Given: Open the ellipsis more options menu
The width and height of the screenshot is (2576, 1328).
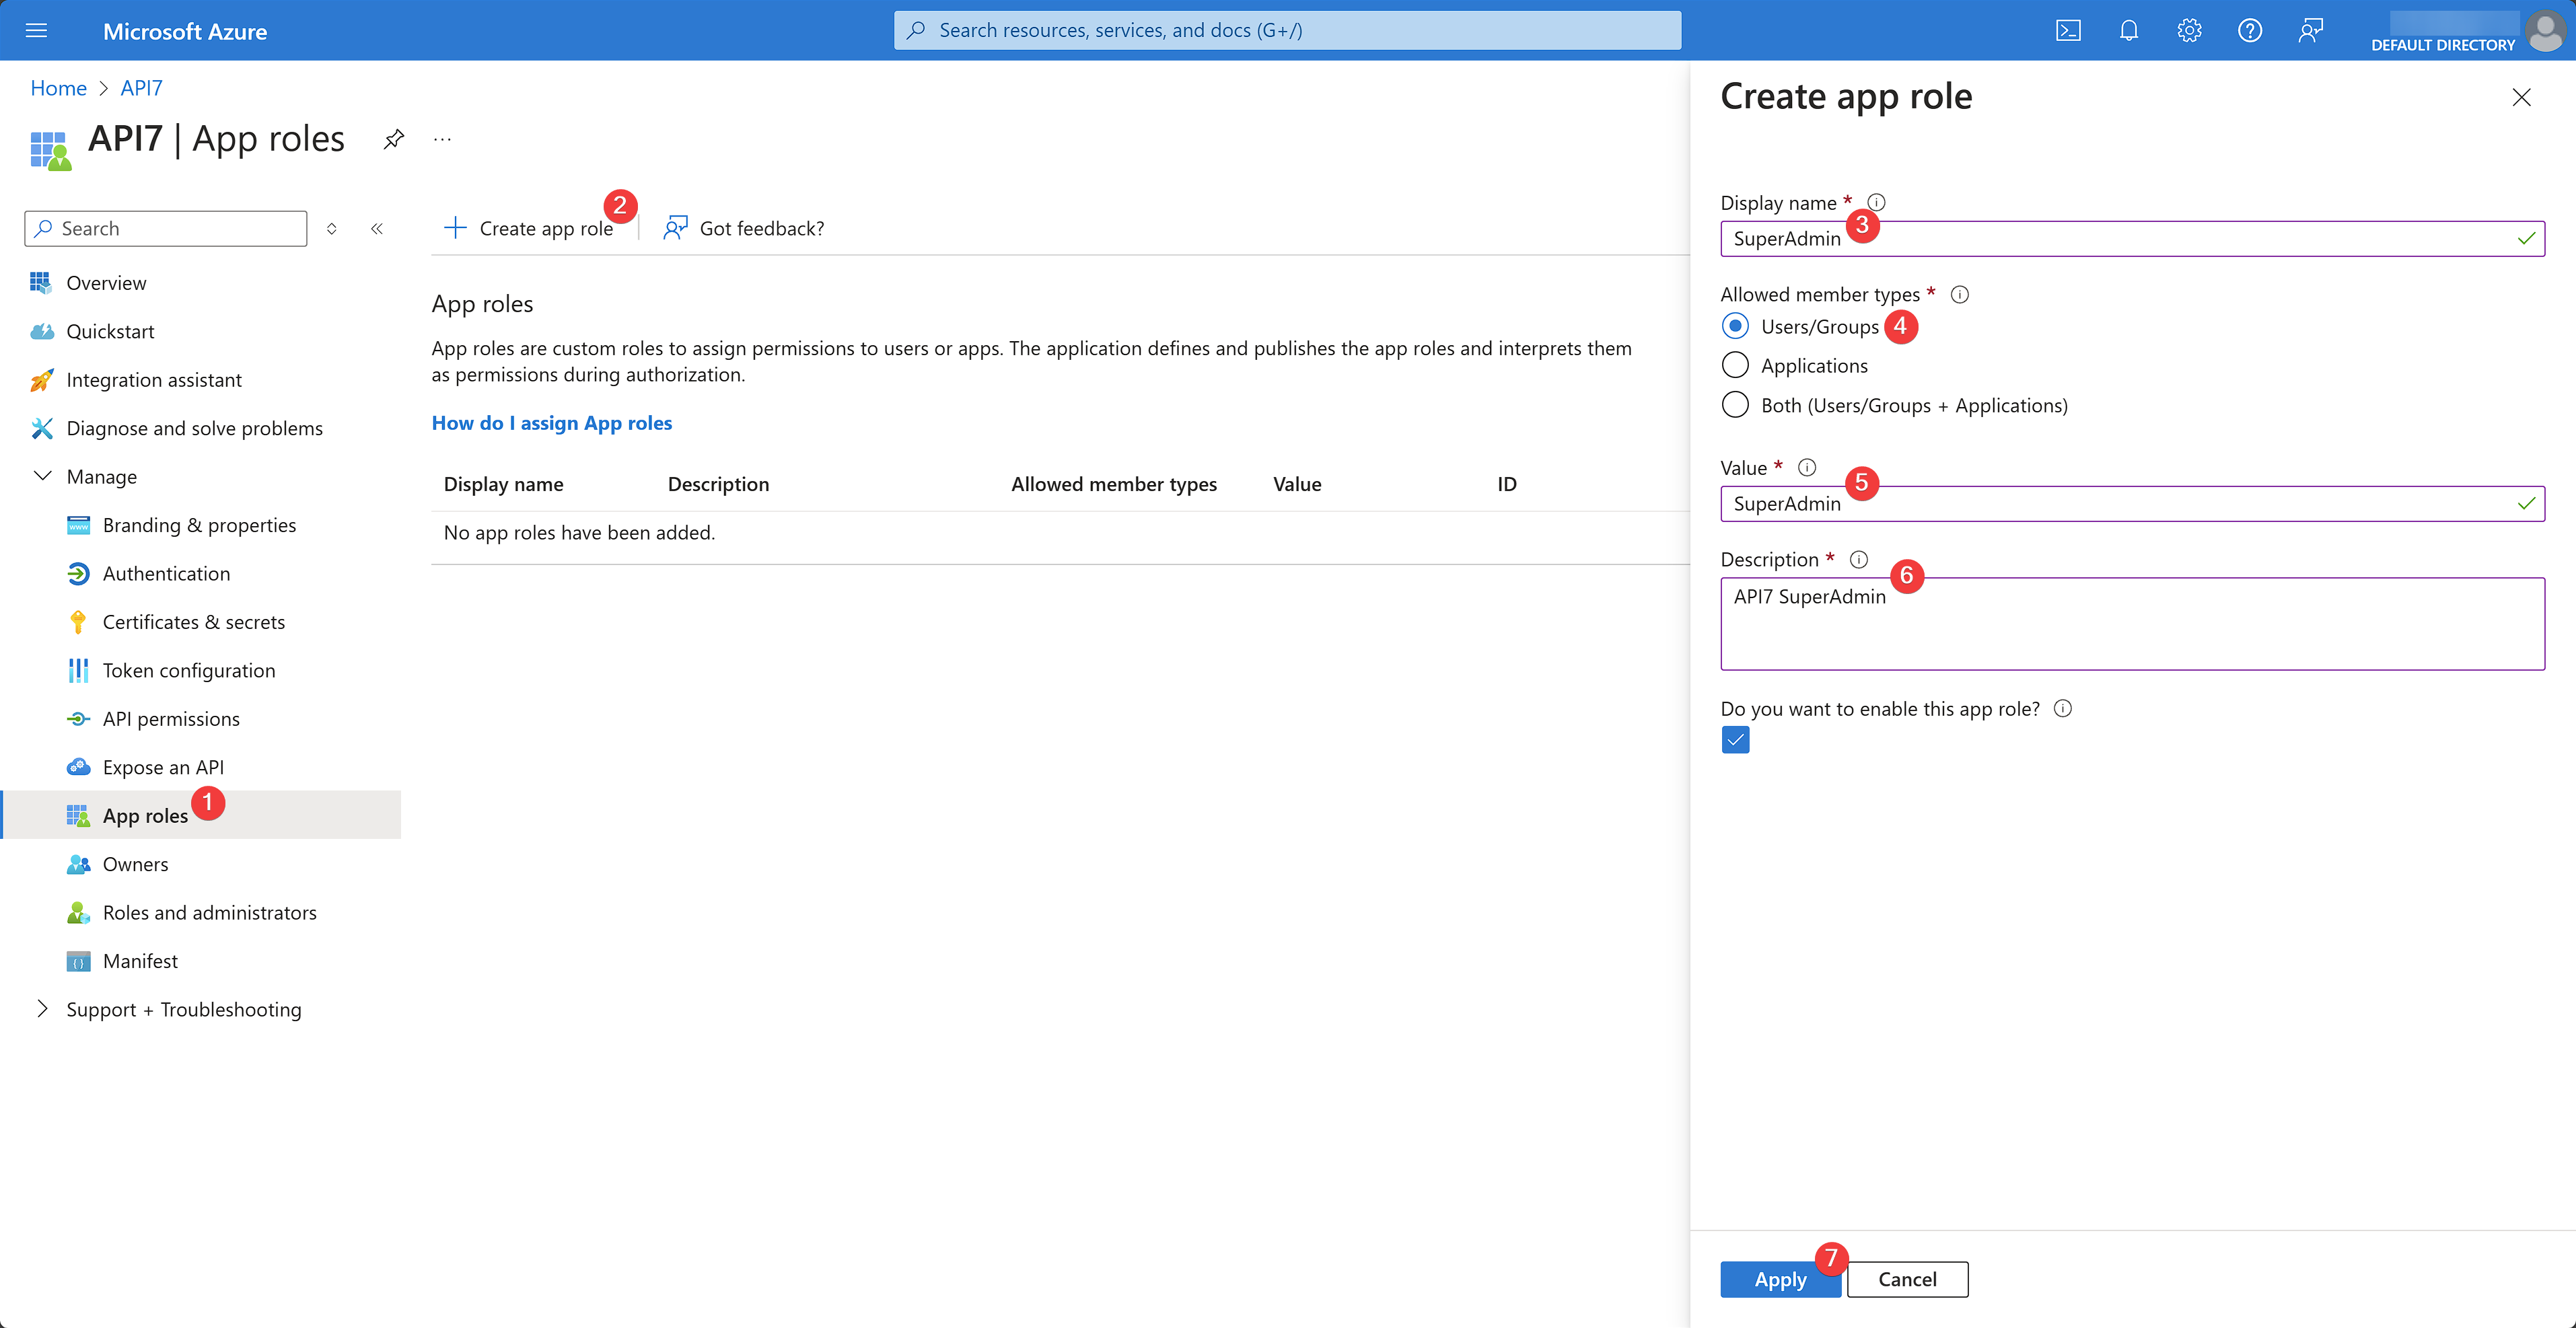Looking at the screenshot, I should pyautogui.click(x=442, y=139).
